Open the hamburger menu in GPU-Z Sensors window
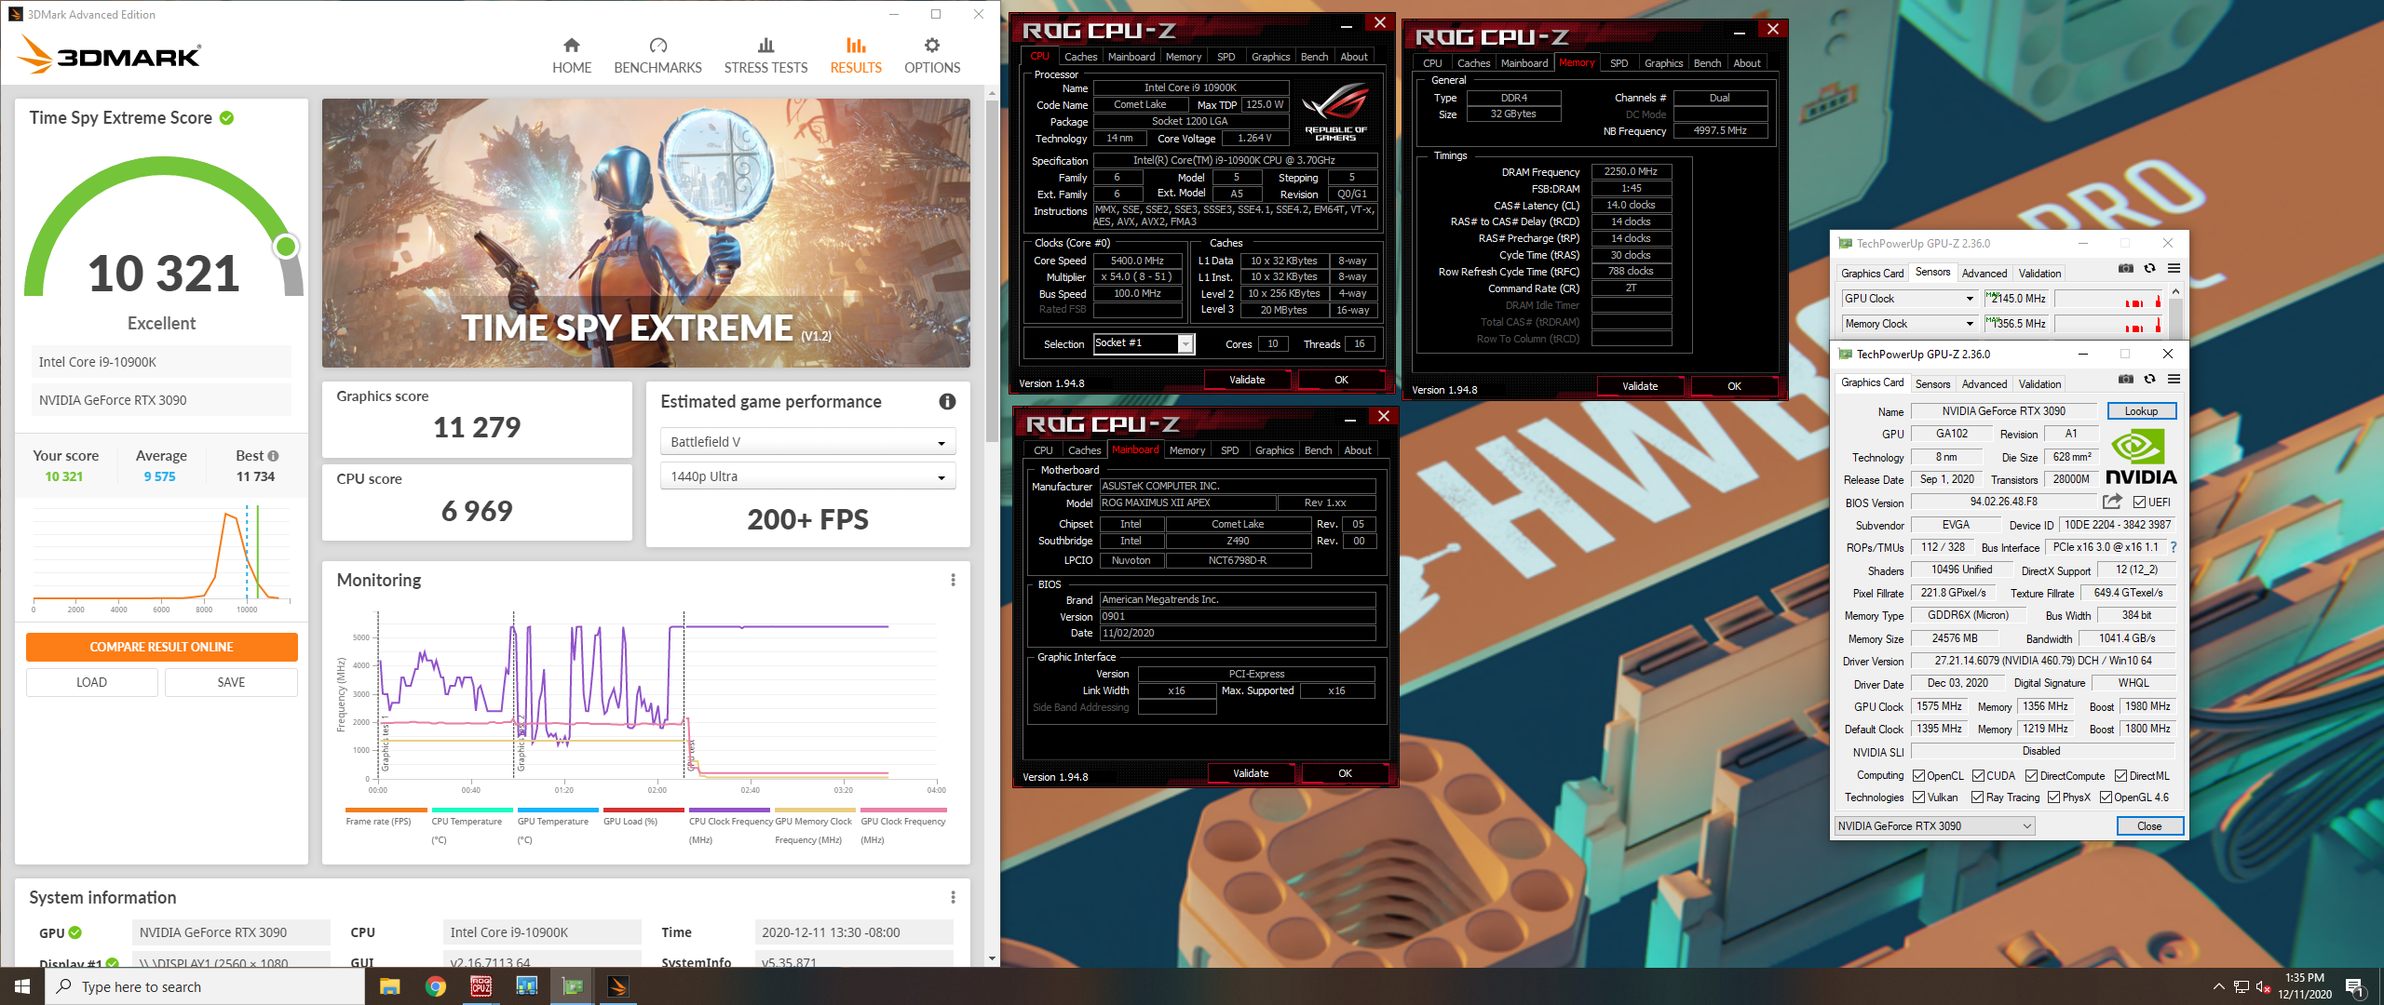2384x1005 pixels. coord(2174,268)
